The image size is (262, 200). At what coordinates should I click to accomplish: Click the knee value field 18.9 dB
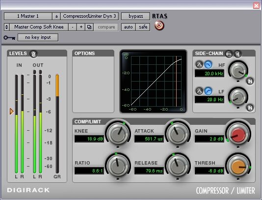click(89, 139)
